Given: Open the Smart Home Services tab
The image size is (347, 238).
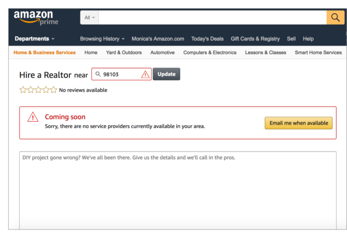Looking at the screenshot, I should pos(318,52).
